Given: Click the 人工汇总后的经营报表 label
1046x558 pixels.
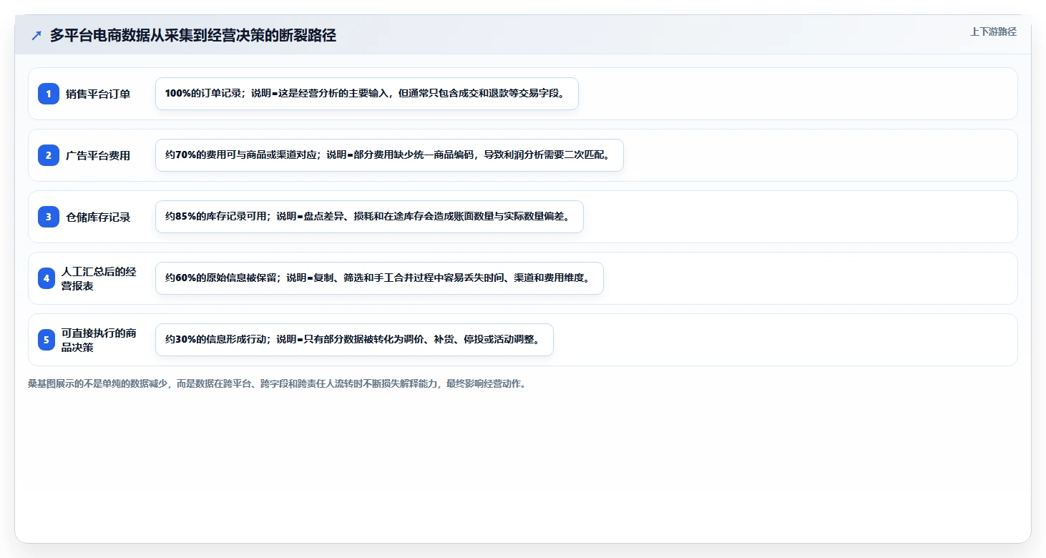Looking at the screenshot, I should [99, 278].
